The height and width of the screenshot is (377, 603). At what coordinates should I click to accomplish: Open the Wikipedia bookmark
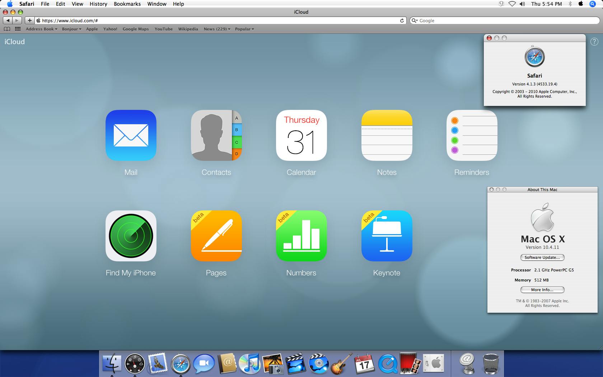[188, 29]
